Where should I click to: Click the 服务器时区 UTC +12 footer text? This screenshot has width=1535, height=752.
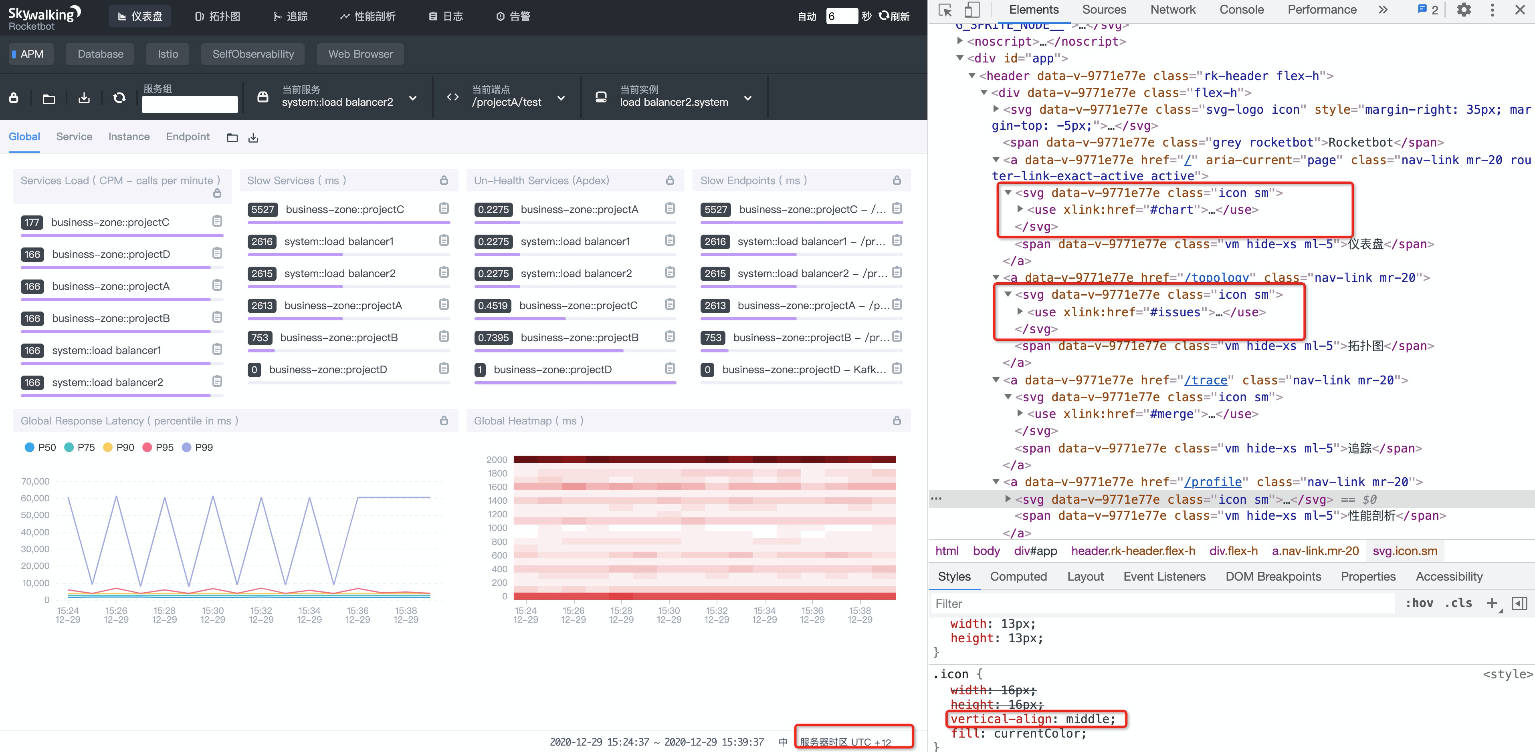(x=845, y=742)
